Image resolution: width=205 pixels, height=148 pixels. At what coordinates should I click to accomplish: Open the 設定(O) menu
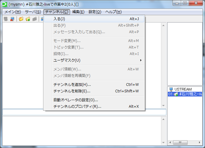coord(95,12)
